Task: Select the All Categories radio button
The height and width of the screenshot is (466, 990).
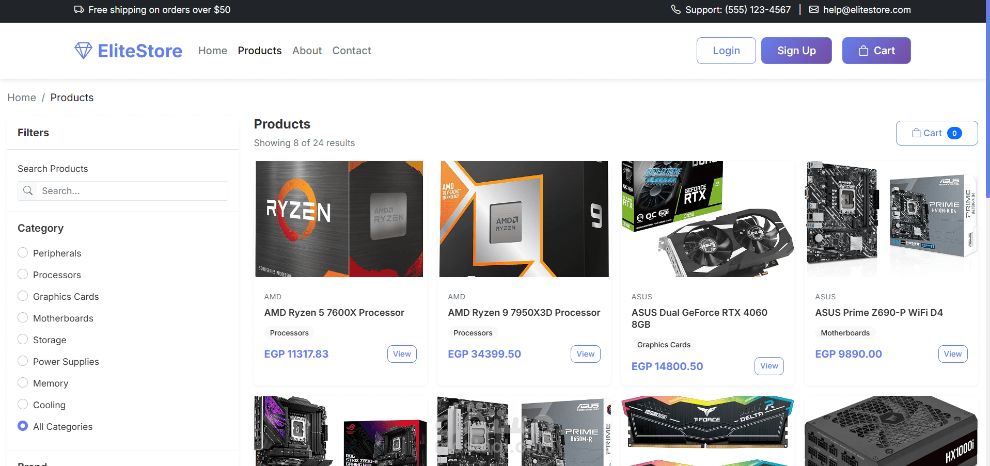Action: point(23,426)
